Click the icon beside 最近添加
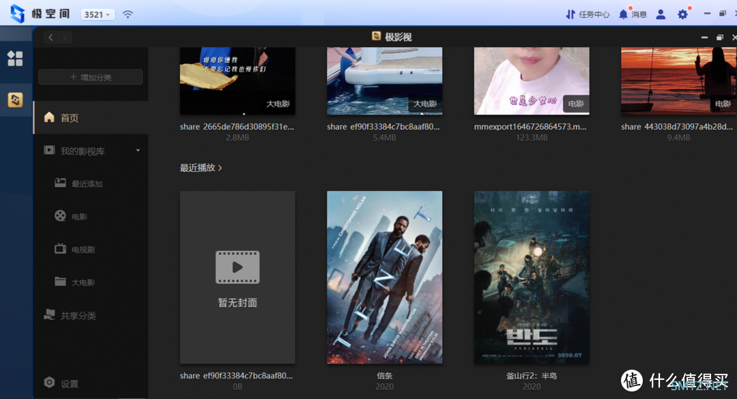737x399 pixels. [x=60, y=183]
